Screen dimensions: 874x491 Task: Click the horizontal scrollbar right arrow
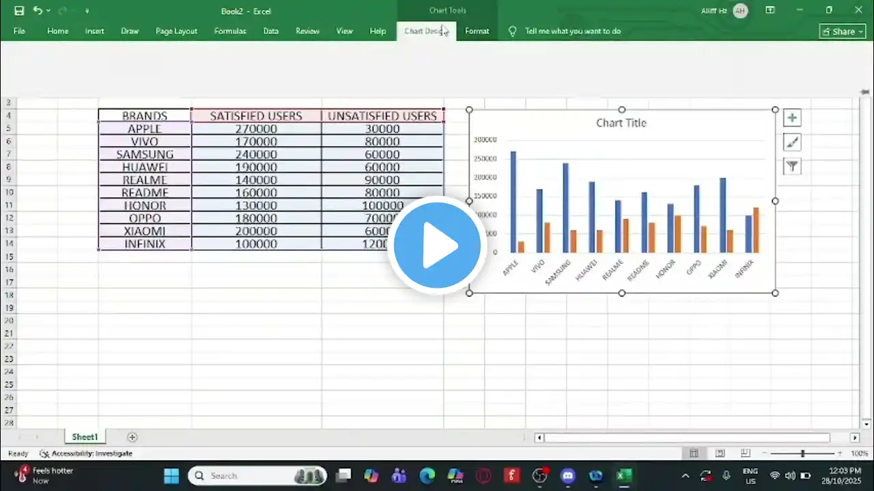855,438
